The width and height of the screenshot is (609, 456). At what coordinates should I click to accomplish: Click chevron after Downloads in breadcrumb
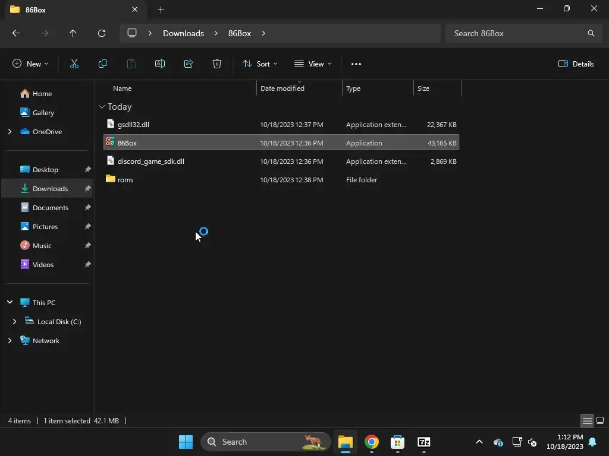click(x=216, y=33)
